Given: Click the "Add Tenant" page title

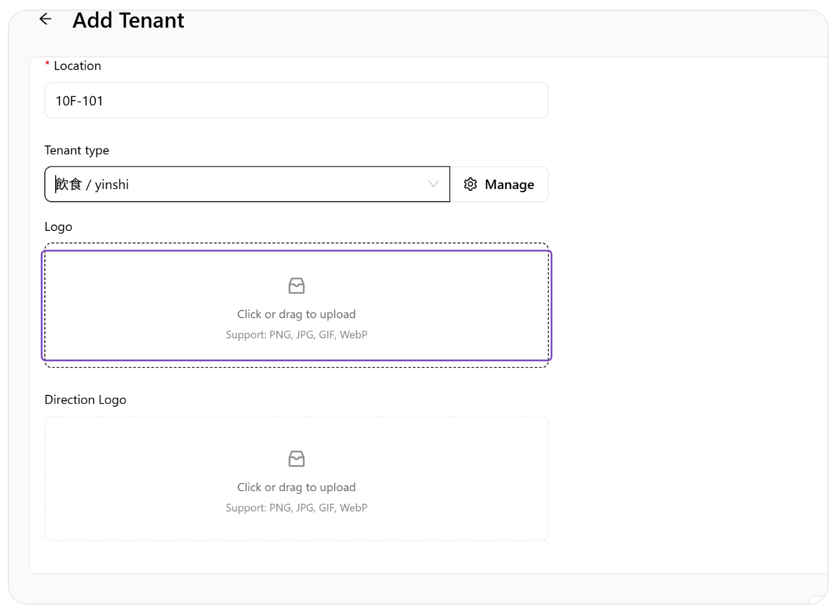Looking at the screenshot, I should 128,20.
